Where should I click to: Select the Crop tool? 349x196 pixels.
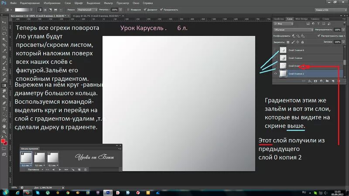(x=4, y=45)
